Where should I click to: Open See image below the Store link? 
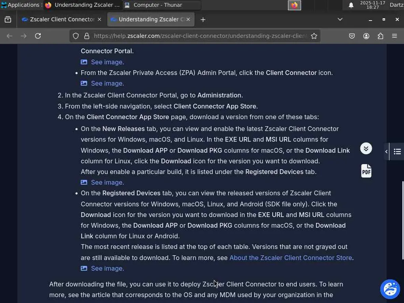[x=107, y=268]
